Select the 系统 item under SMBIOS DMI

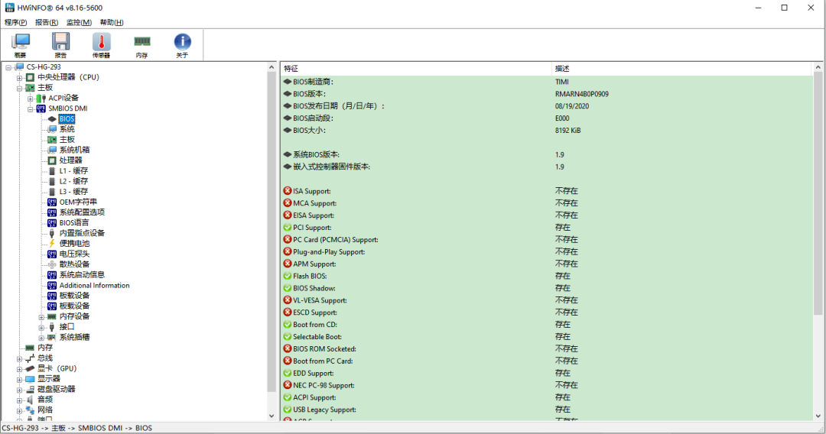coord(67,129)
